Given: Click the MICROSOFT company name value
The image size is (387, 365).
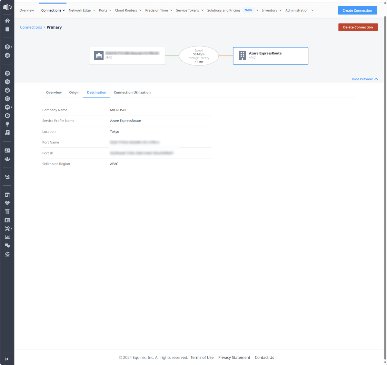Looking at the screenshot, I should pos(119,110).
